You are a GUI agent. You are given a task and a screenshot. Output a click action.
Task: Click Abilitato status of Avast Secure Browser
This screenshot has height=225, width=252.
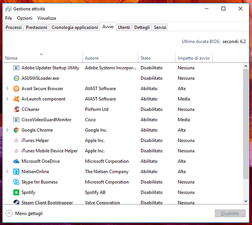pyautogui.click(x=149, y=88)
